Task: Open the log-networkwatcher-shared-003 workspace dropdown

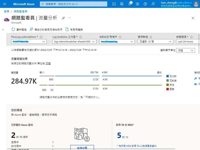Action: [x=74, y=41]
